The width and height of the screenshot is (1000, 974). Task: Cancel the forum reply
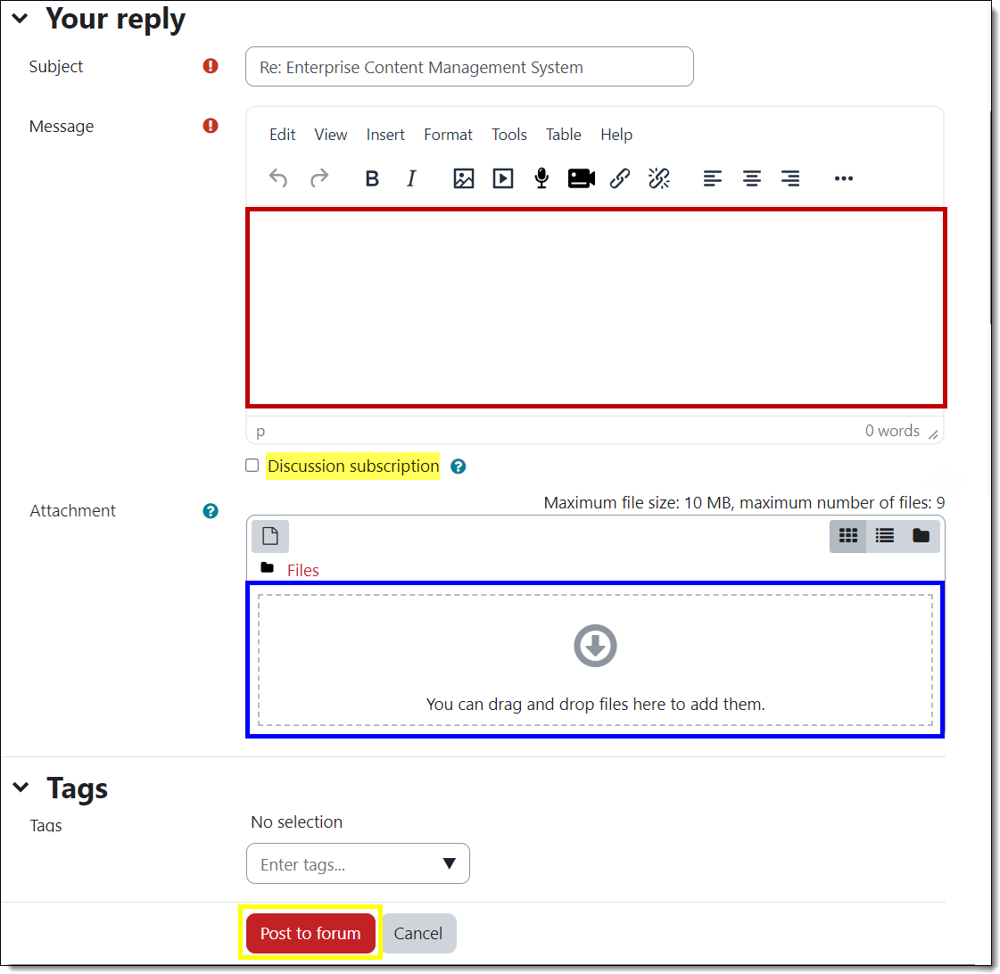pyautogui.click(x=418, y=933)
